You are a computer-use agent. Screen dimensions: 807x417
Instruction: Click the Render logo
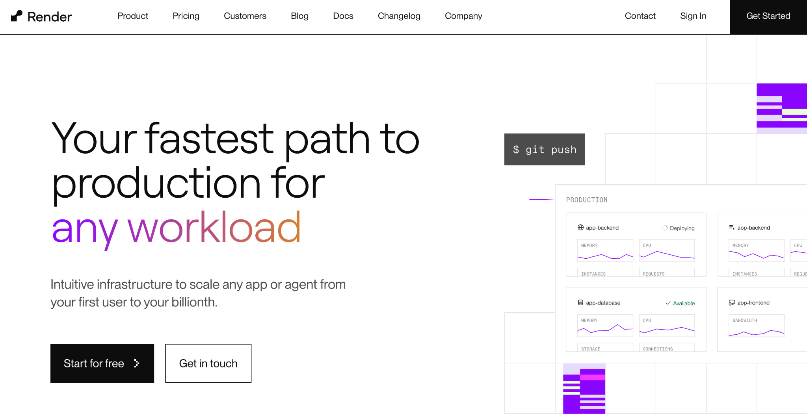point(41,16)
